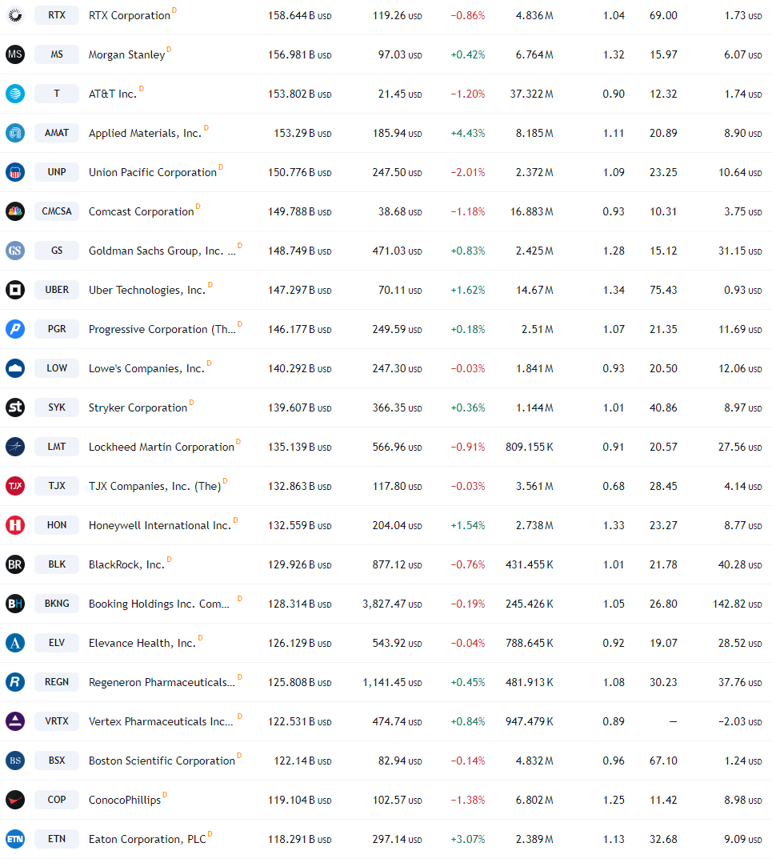Image resolution: width=772 pixels, height=859 pixels.
Task: Click the Goldman Sachs GS logo
Action: click(x=15, y=251)
